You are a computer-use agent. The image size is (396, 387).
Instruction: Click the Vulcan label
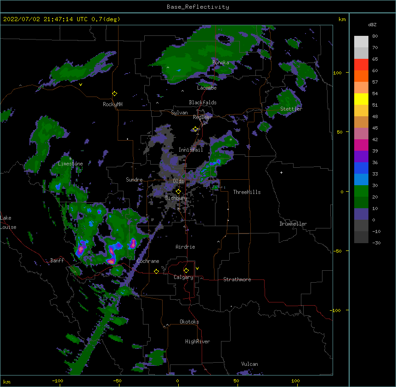coord(249,364)
